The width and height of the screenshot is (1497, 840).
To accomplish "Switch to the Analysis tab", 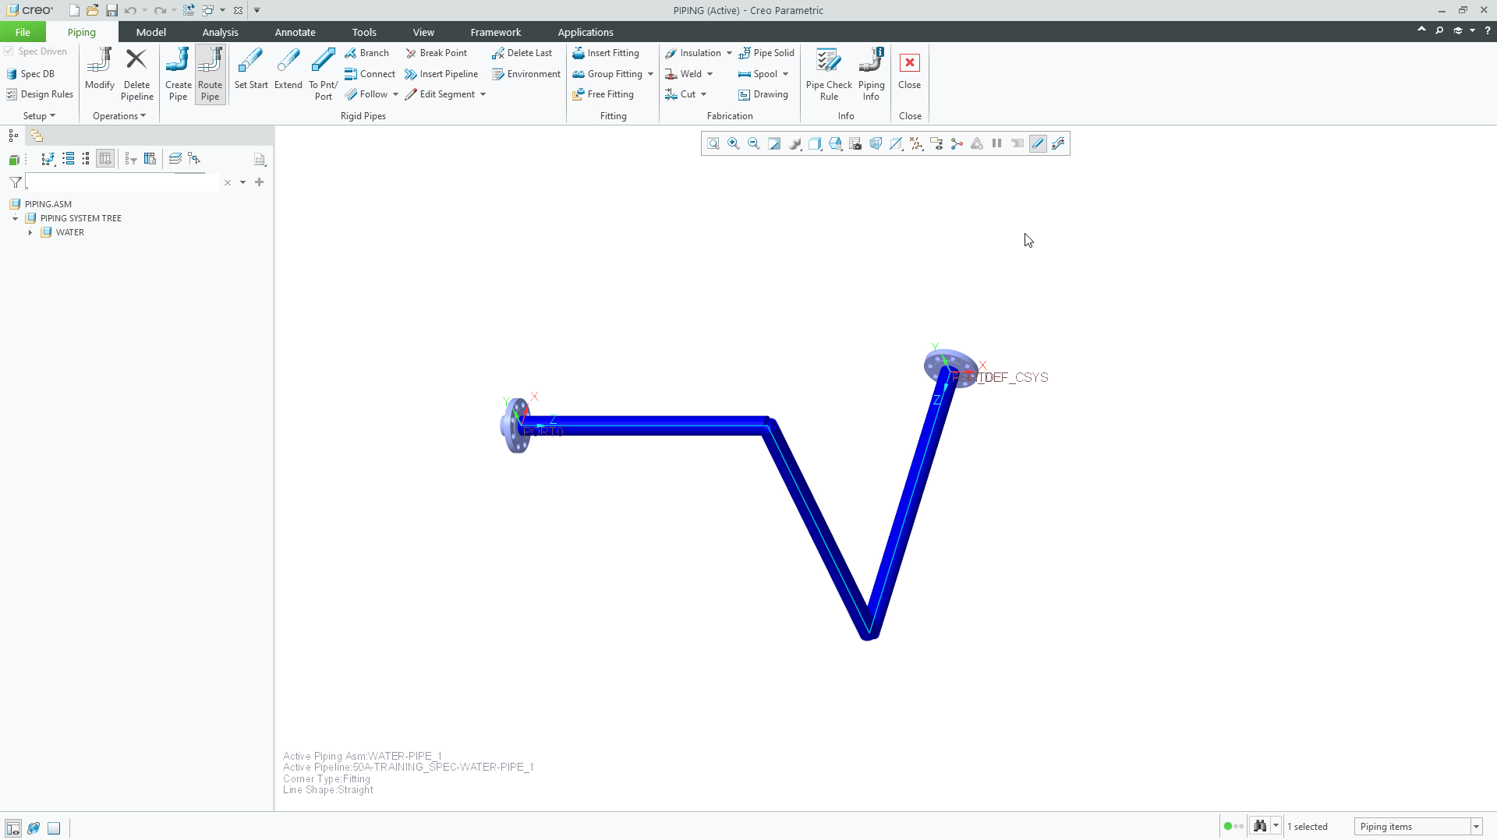I will coord(220,32).
